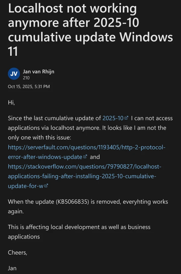181x274 pixels.
Task: Click external-link icon after "update-for-w"
Action: pos(46,186)
